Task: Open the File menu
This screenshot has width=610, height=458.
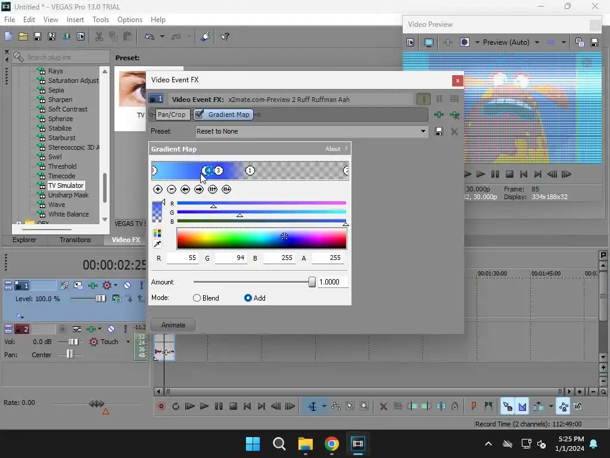Action: pos(10,20)
